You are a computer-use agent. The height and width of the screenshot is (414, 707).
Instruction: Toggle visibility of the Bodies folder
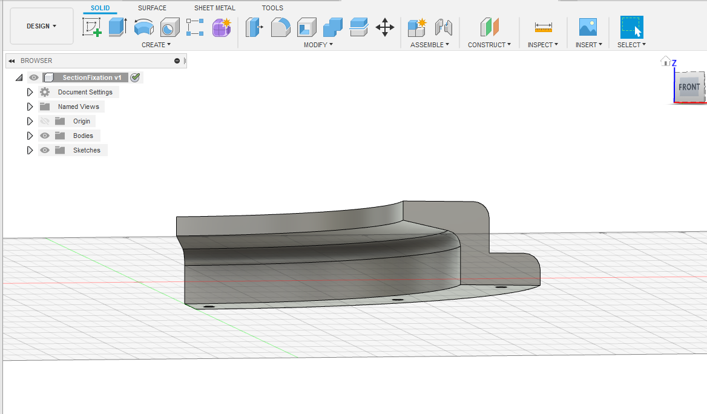click(45, 136)
